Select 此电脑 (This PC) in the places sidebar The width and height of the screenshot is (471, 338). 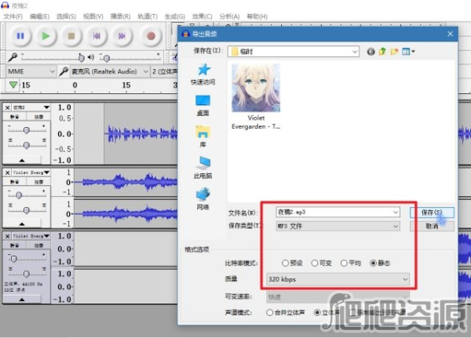[x=203, y=168]
